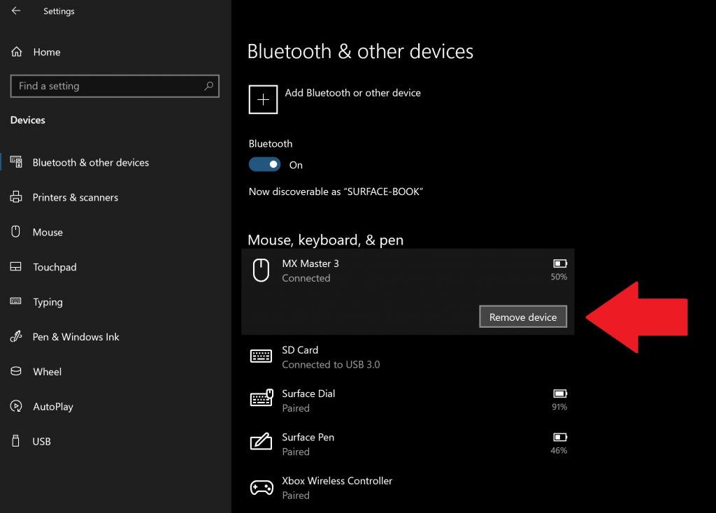The height and width of the screenshot is (513, 716).
Task: Click the Typing keyboard icon in sidebar
Action: point(15,301)
